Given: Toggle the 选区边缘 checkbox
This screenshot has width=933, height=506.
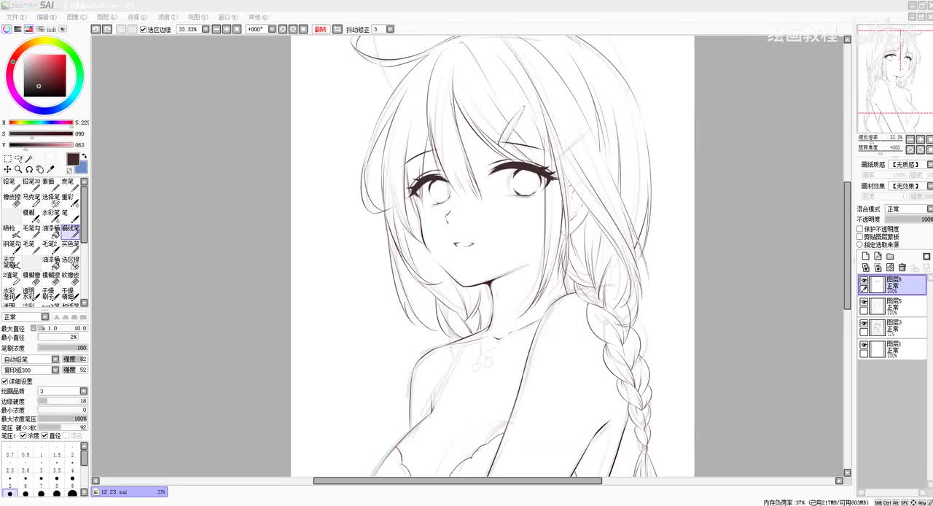Looking at the screenshot, I should click(144, 29).
